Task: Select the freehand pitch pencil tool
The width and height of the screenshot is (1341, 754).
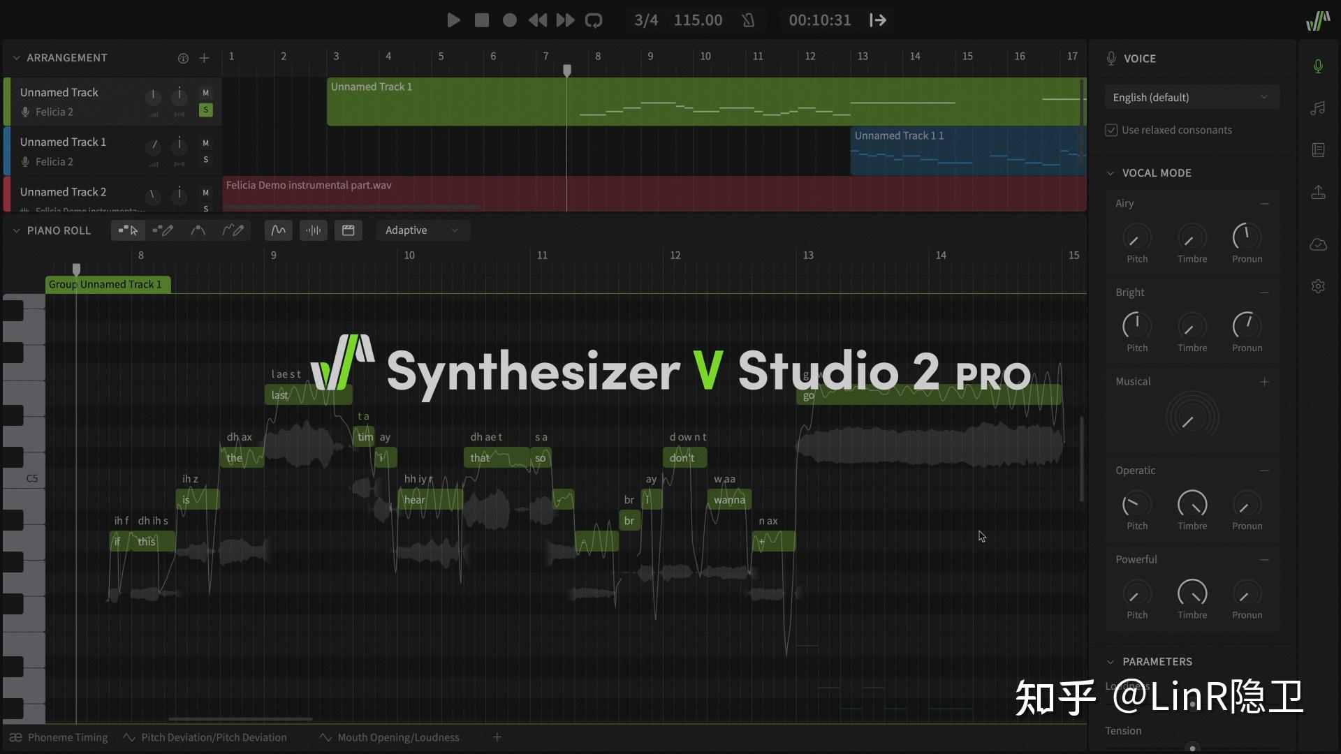Action: (234, 230)
